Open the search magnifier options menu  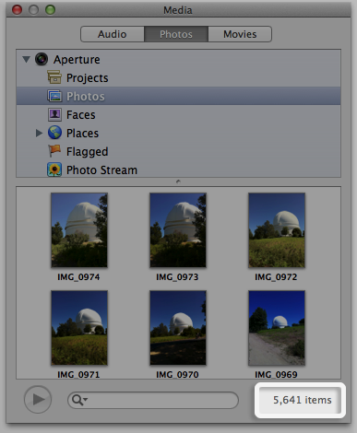coord(79,400)
